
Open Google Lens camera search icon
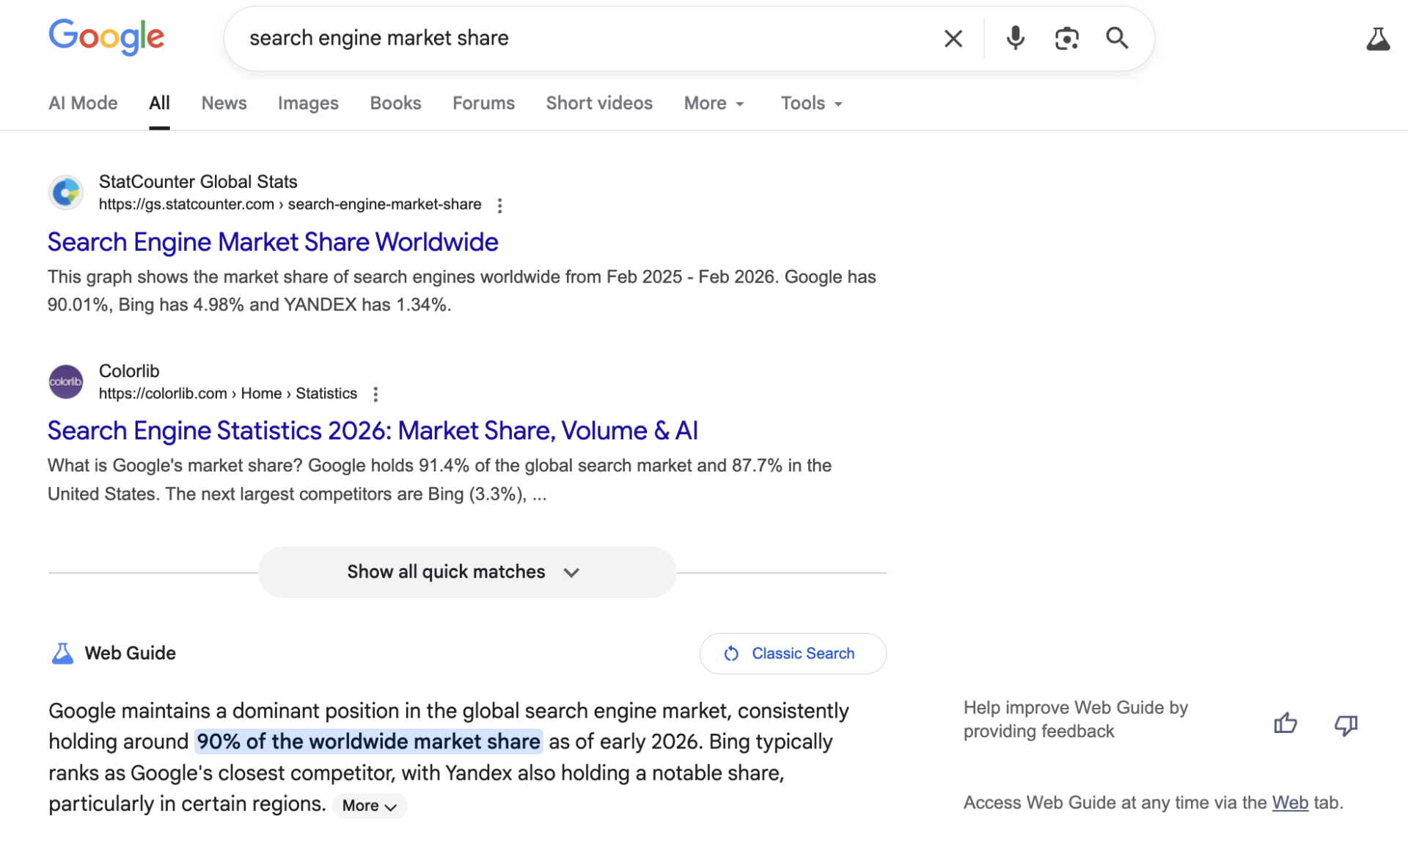(1066, 38)
